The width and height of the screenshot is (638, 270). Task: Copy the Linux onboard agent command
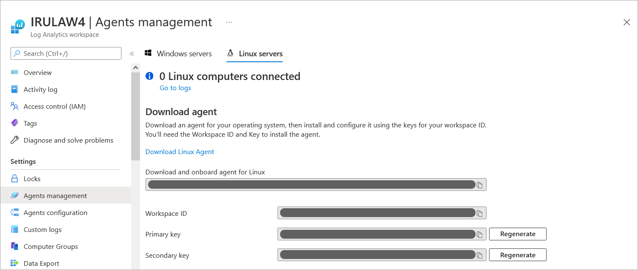(479, 185)
